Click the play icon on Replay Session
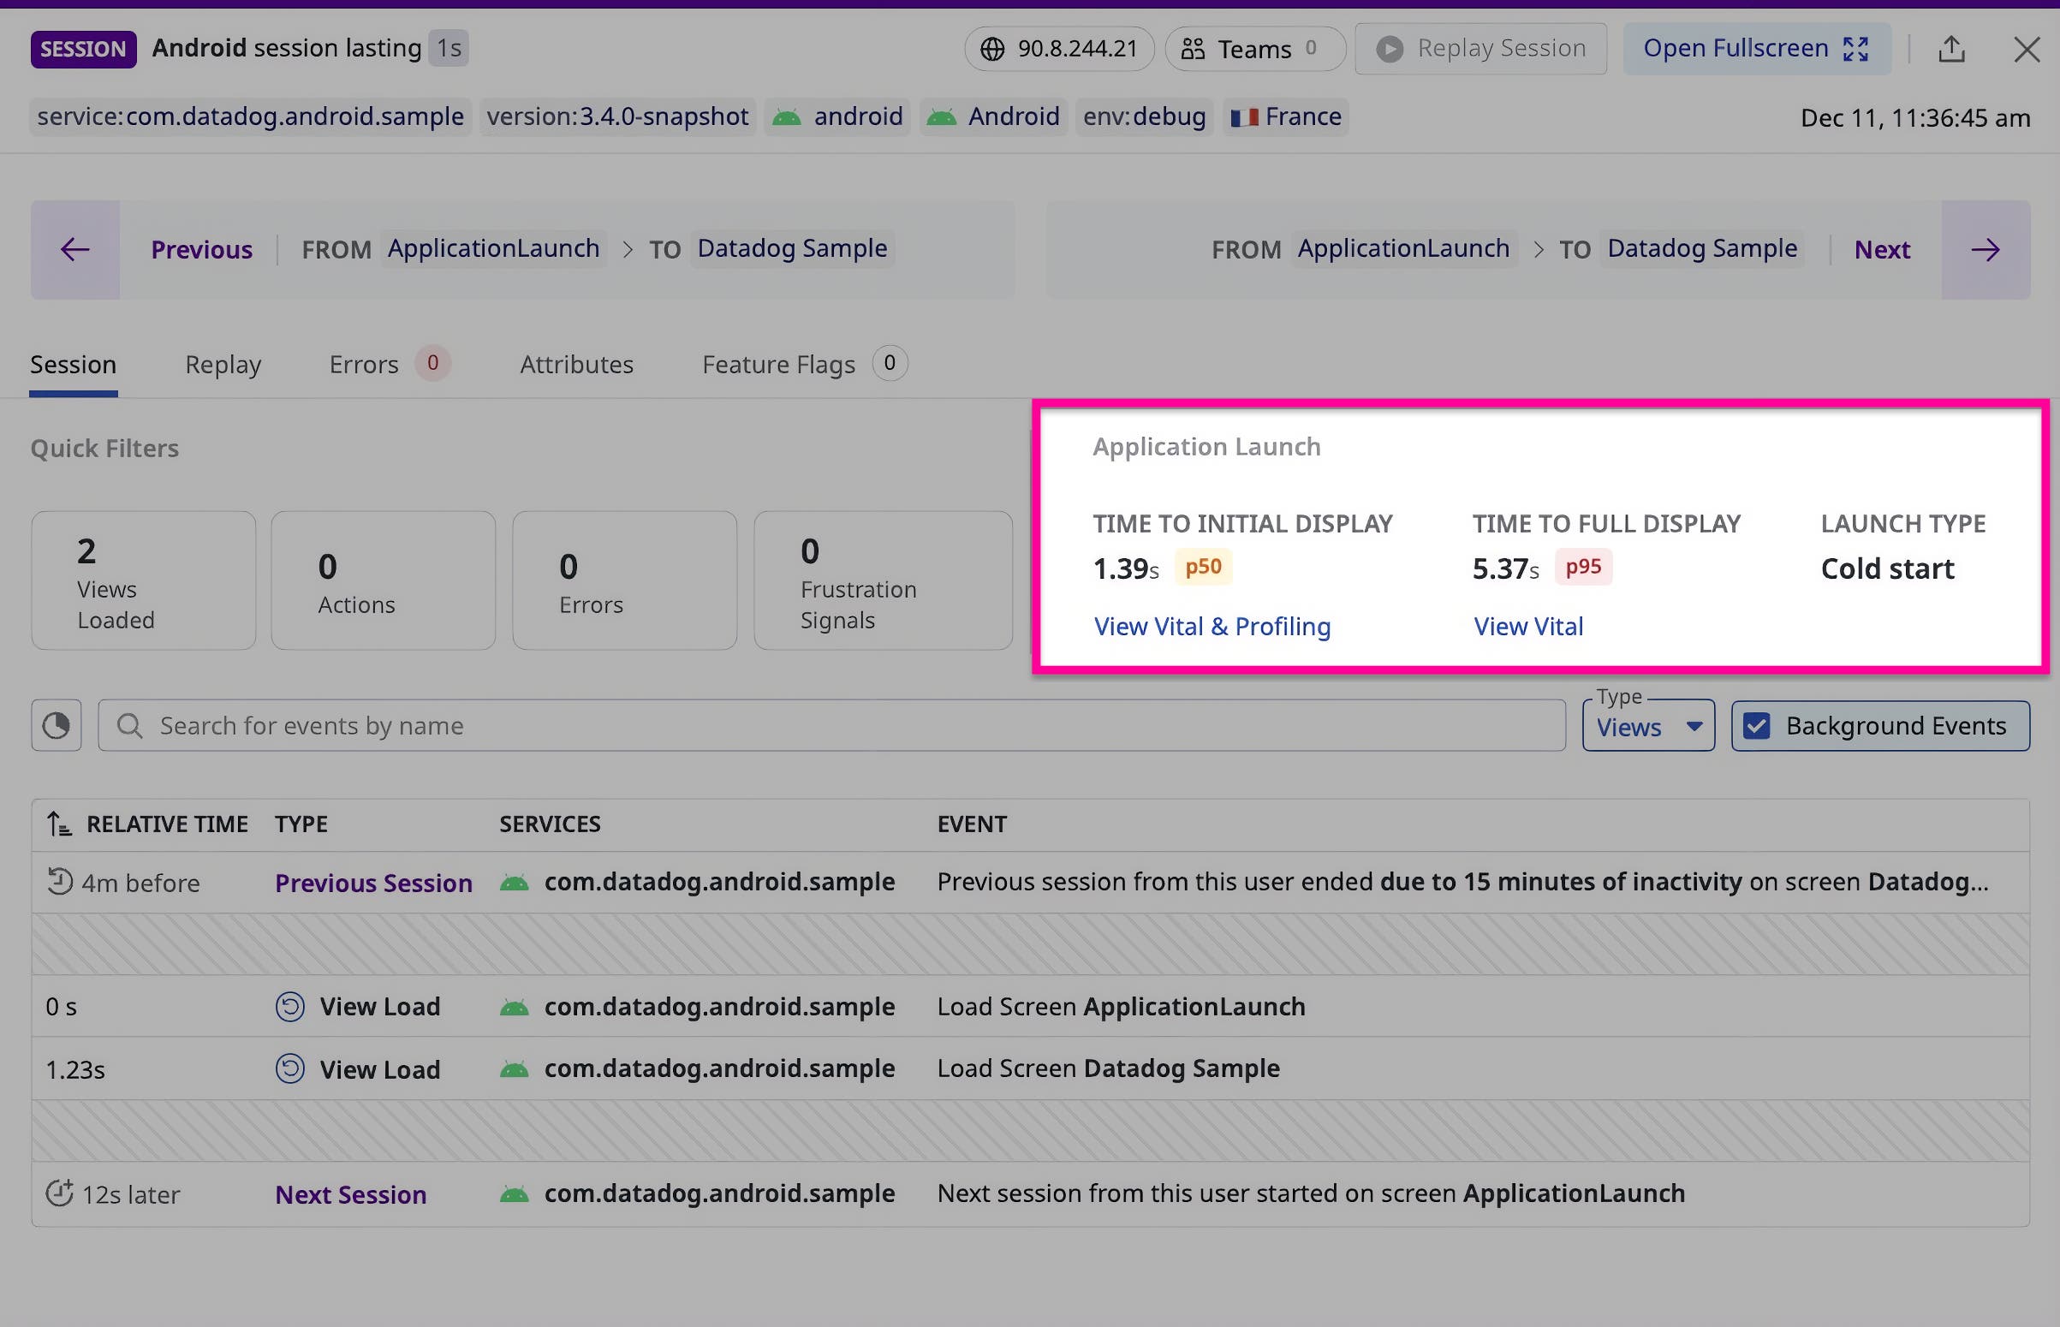Image resolution: width=2060 pixels, height=1327 pixels. [1389, 48]
